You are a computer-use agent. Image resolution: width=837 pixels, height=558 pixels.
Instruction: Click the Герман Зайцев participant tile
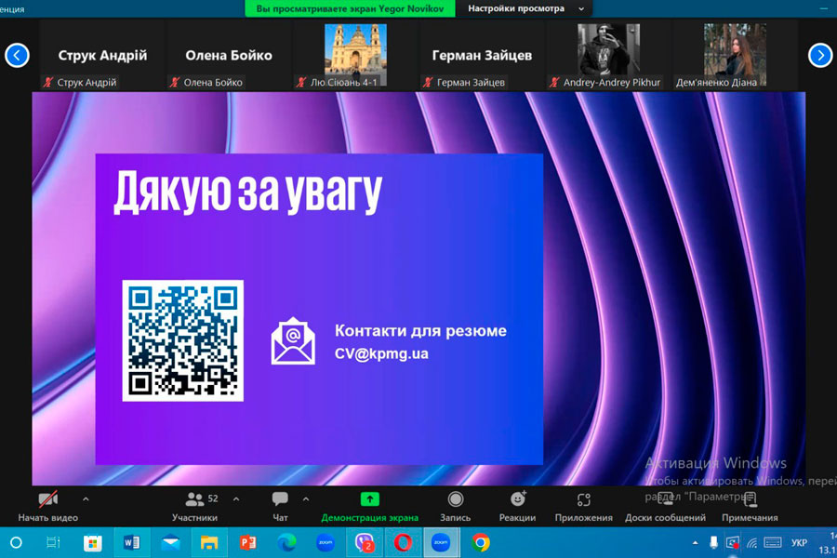(x=482, y=56)
